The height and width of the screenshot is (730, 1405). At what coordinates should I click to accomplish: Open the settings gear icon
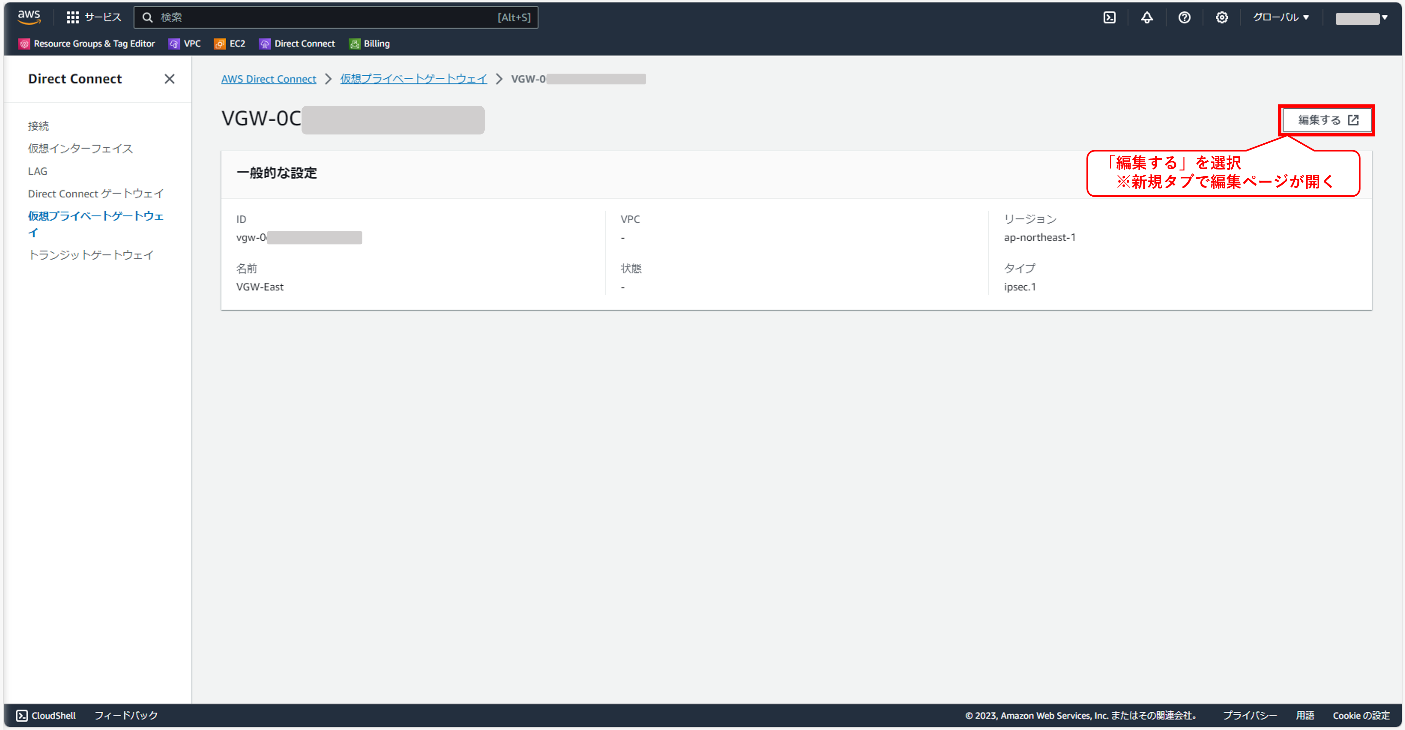1221,17
